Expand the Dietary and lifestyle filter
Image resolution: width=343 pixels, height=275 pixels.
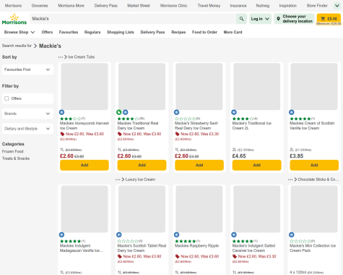pos(27,129)
